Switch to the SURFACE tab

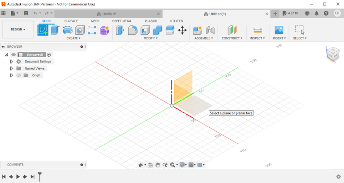click(x=71, y=21)
